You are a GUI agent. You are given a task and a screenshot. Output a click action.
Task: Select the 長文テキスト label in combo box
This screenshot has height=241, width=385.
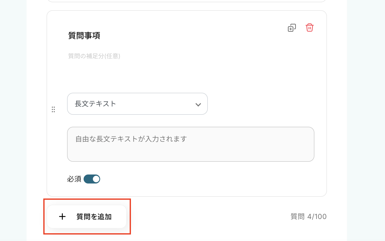coord(95,104)
